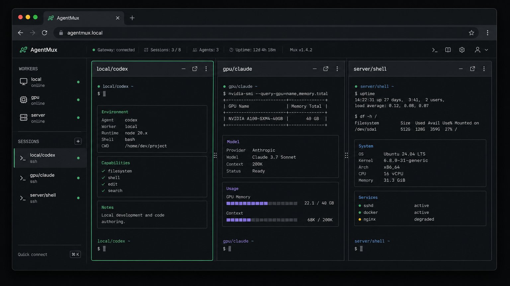Click the Agents: 3 indicator
The width and height of the screenshot is (510, 286).
[206, 50]
